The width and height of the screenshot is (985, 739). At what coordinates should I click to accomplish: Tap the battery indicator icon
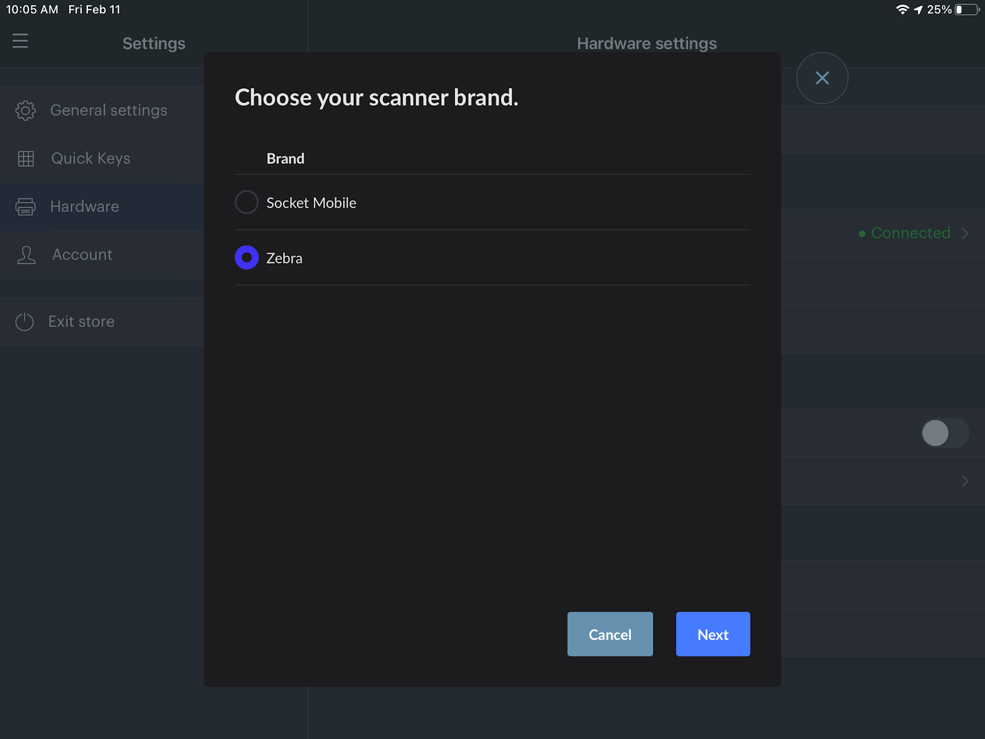click(967, 10)
